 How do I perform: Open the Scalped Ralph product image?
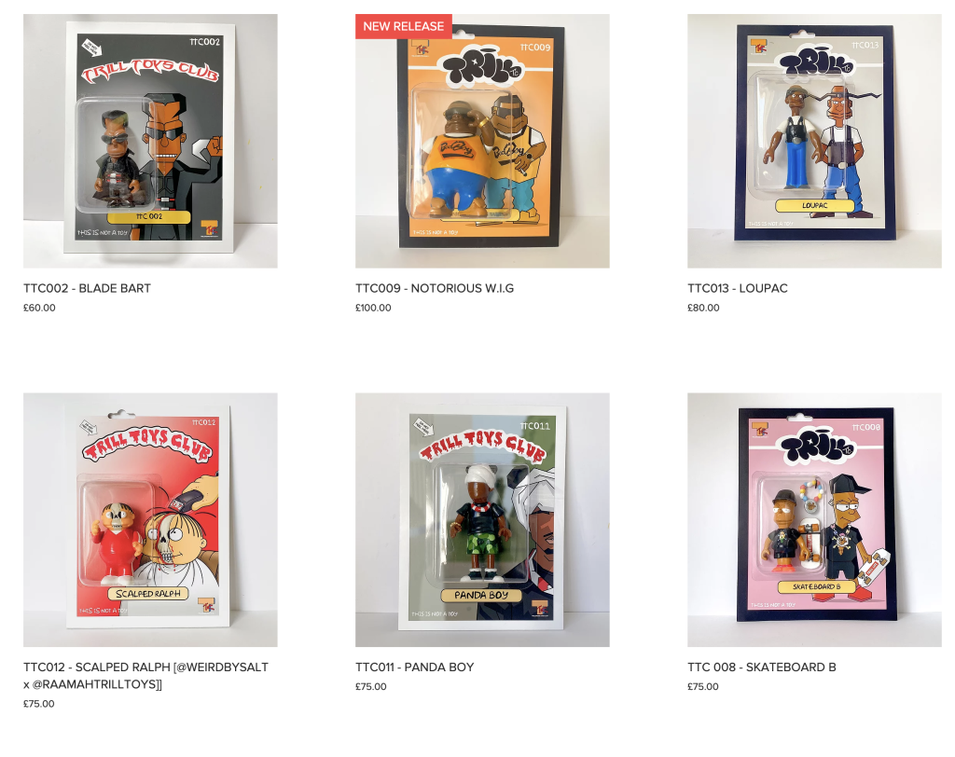[150, 519]
